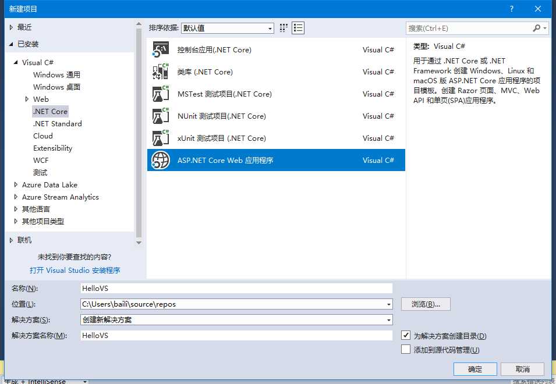This screenshot has width=556, height=384.
Task: Select the 测试 category
Action: click(40, 173)
